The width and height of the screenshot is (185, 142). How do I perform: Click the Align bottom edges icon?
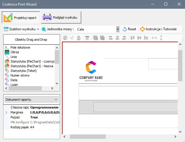(x=146, y=38)
